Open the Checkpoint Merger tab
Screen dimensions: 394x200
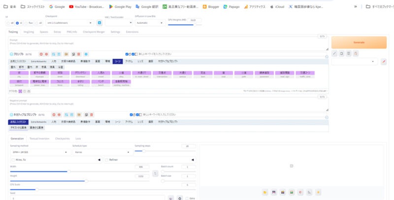coord(94,32)
